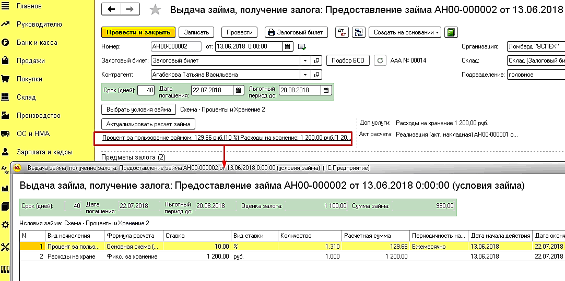Click the Актуализировать расчет займа button
The height and width of the screenshot is (281, 565).
(x=148, y=125)
